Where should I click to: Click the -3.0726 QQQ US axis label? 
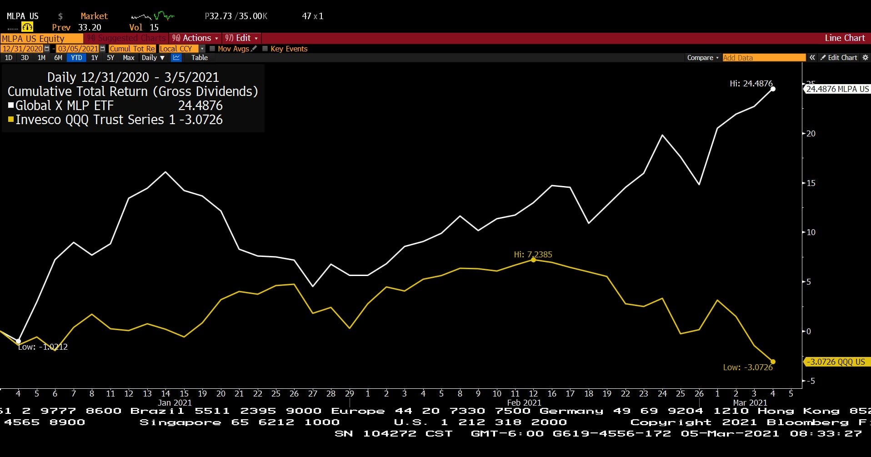click(836, 362)
